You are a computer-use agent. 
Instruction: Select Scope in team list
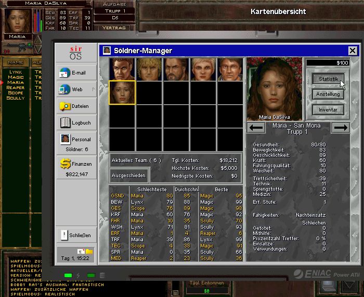point(16,93)
